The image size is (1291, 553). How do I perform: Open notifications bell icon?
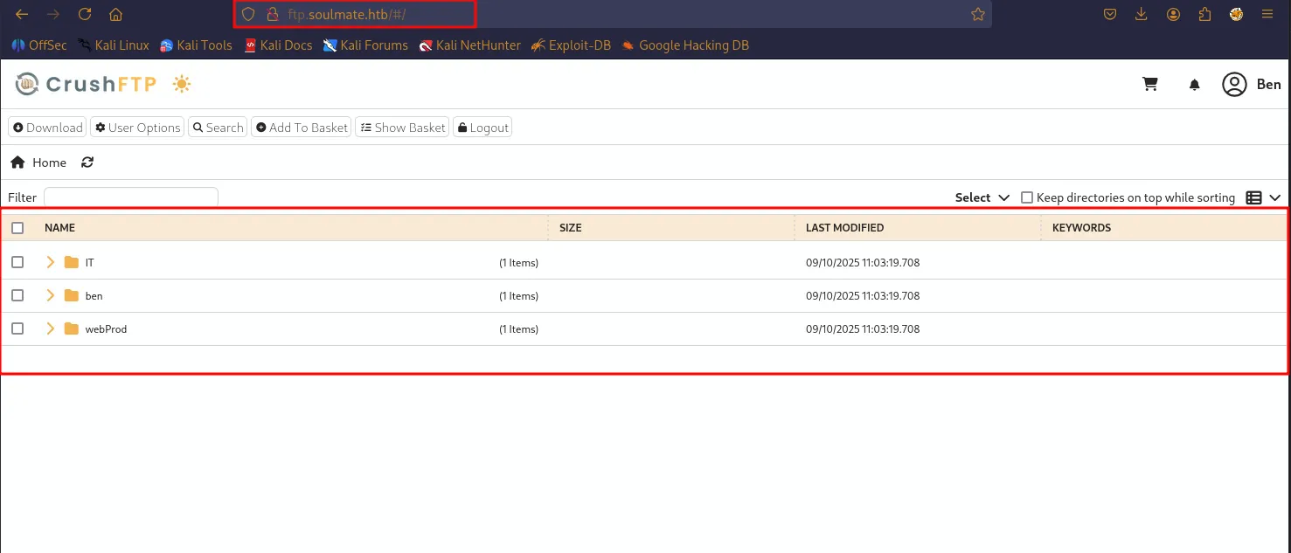click(x=1195, y=85)
